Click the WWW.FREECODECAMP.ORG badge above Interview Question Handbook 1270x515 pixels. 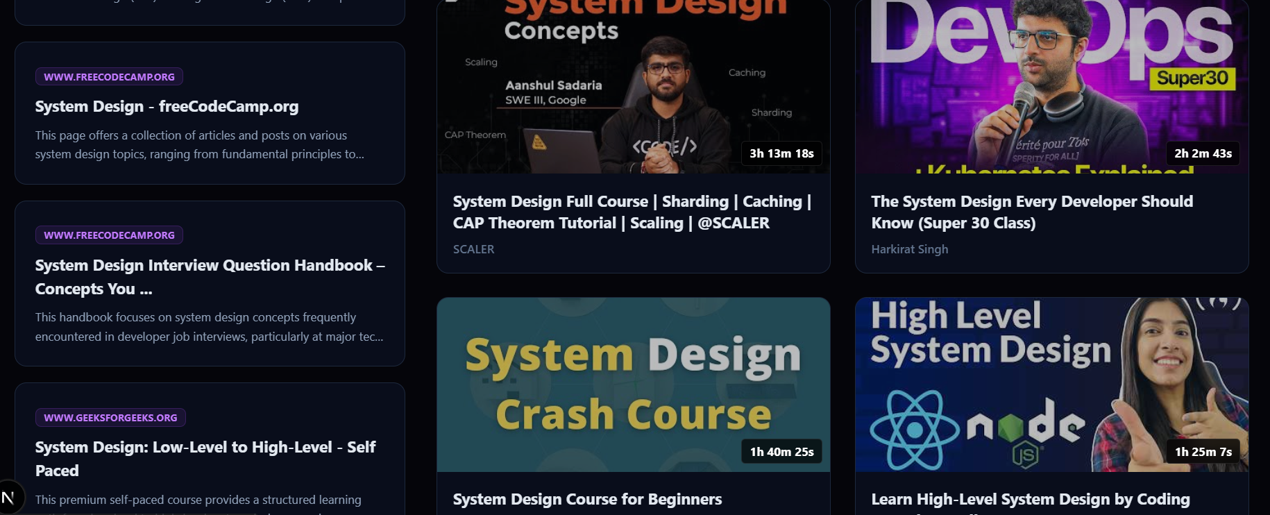point(109,235)
